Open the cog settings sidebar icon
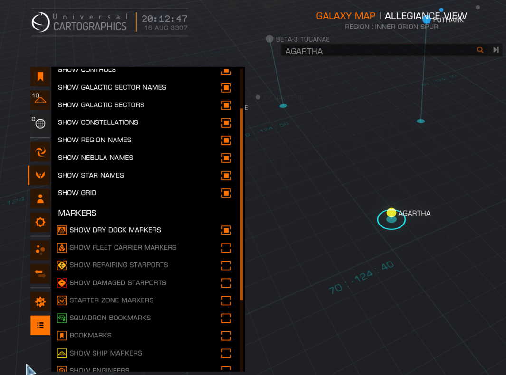The width and height of the screenshot is (506, 375). (x=40, y=302)
